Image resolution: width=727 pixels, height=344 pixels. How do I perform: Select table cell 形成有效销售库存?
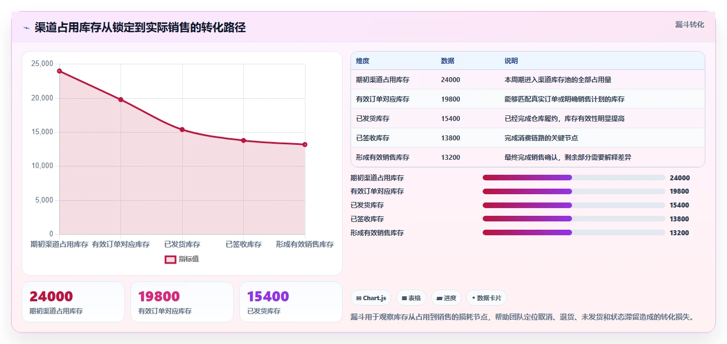tap(383, 158)
